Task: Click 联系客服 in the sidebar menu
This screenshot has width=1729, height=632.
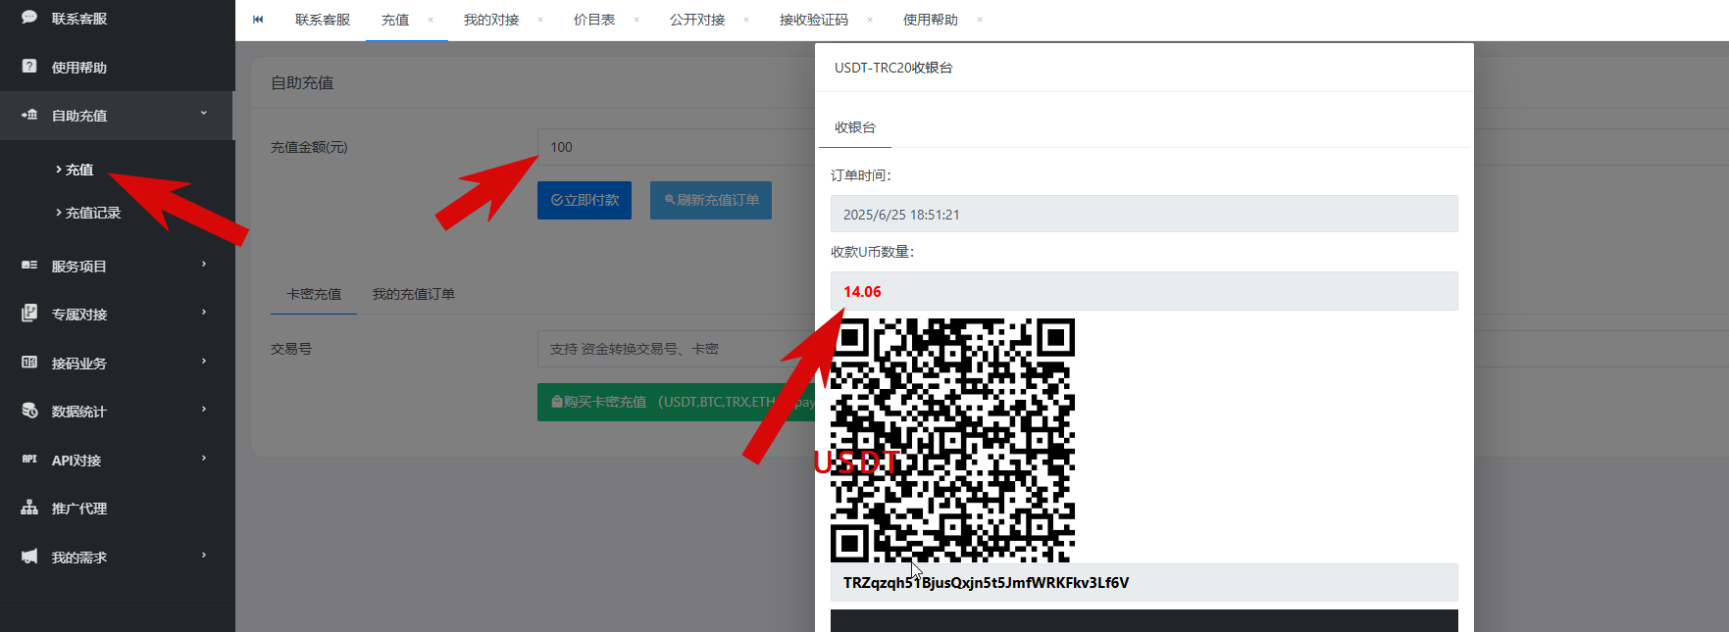Action: (x=79, y=19)
